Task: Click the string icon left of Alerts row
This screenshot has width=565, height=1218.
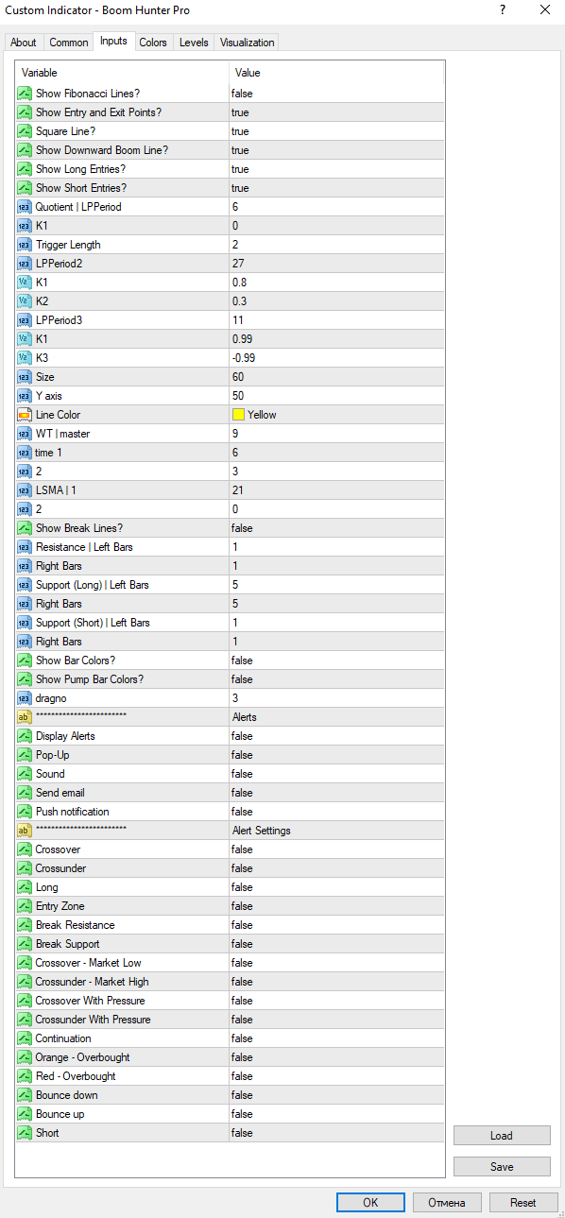Action: 25,717
